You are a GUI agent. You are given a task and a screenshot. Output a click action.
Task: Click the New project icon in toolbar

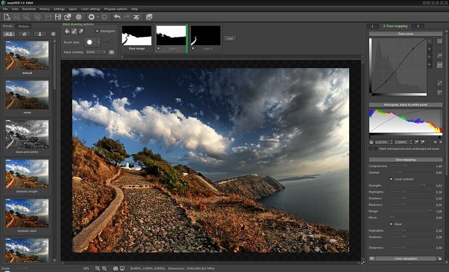point(7,17)
